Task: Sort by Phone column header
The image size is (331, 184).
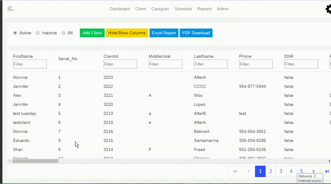Action: pos(245,57)
